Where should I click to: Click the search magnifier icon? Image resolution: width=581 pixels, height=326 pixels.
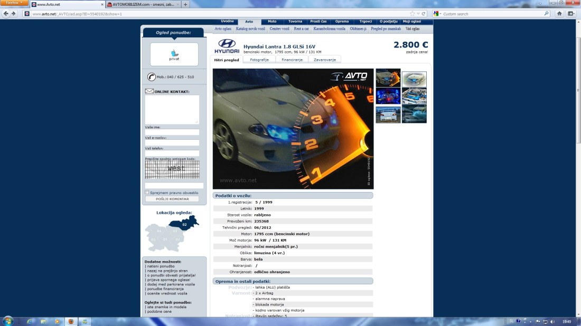(546, 14)
